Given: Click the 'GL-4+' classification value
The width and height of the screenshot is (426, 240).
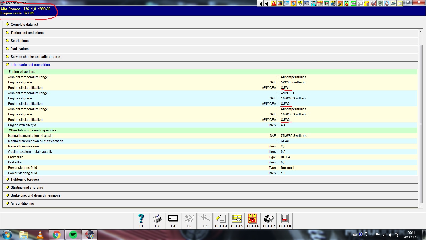Looking at the screenshot, I should tap(285, 141).
